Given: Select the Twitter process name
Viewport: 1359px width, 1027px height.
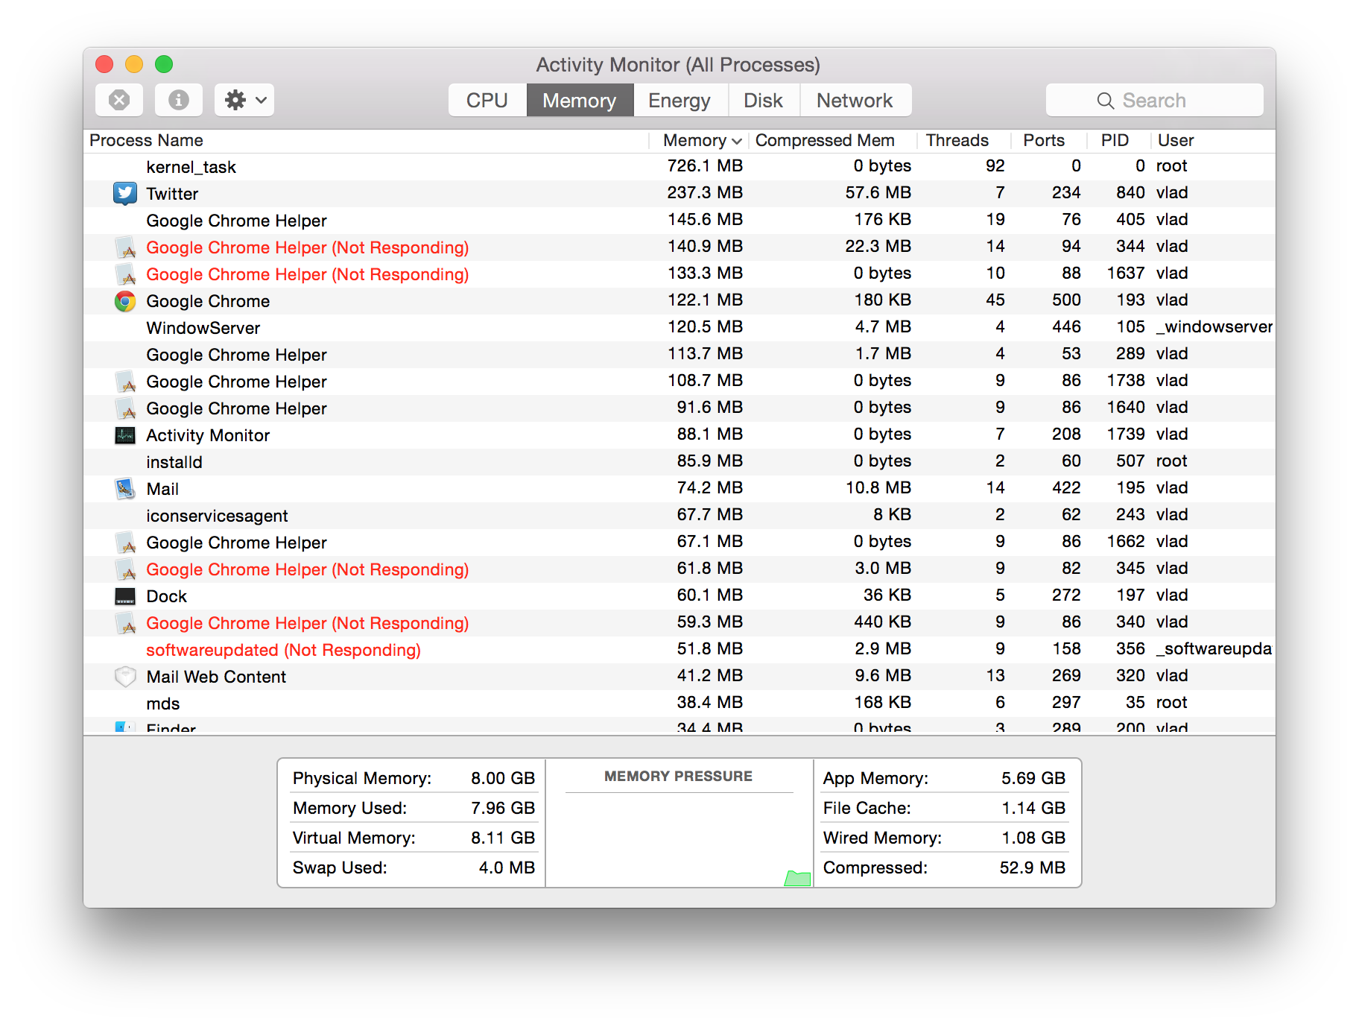Looking at the screenshot, I should [172, 194].
